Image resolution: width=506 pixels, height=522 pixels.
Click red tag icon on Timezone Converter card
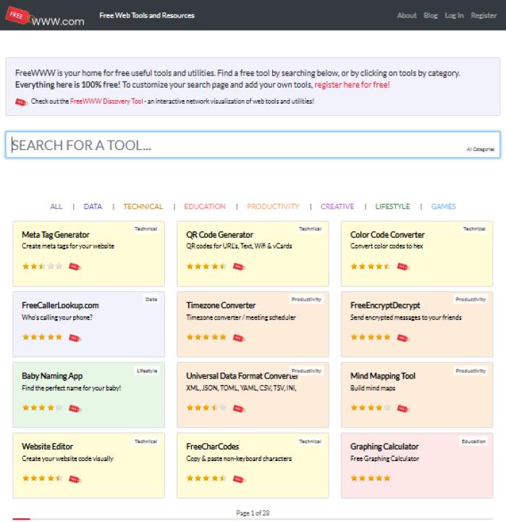[239, 337]
